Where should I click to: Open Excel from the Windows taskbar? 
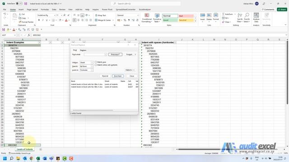click(38, 158)
